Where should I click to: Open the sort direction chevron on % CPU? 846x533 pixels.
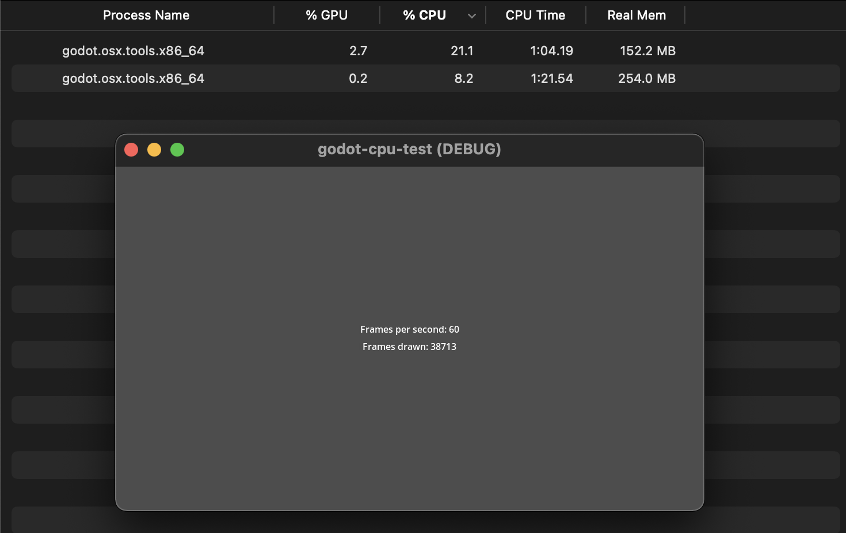coord(472,15)
